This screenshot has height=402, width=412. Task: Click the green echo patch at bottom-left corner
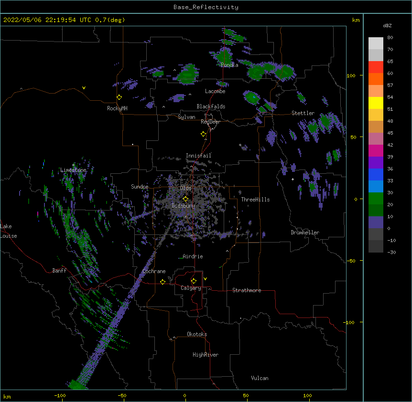pyautogui.click(x=77, y=385)
